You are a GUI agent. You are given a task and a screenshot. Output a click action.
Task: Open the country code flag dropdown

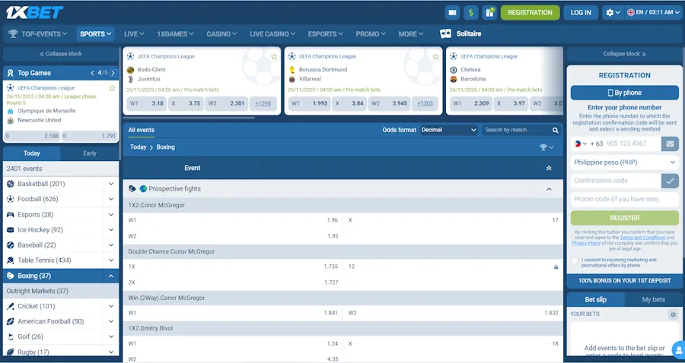581,144
